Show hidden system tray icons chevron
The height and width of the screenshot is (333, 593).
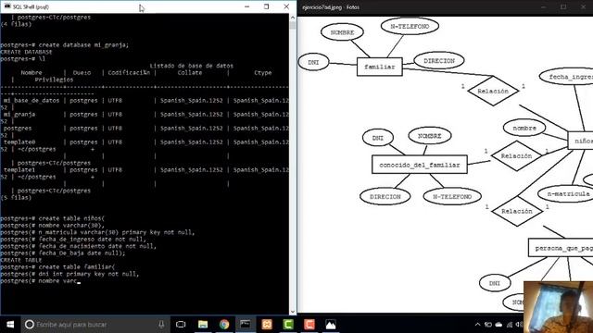pos(478,325)
